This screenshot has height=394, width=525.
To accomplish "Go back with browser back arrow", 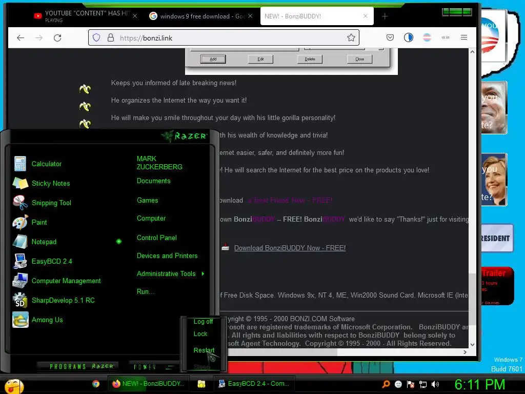I will (x=21, y=37).
